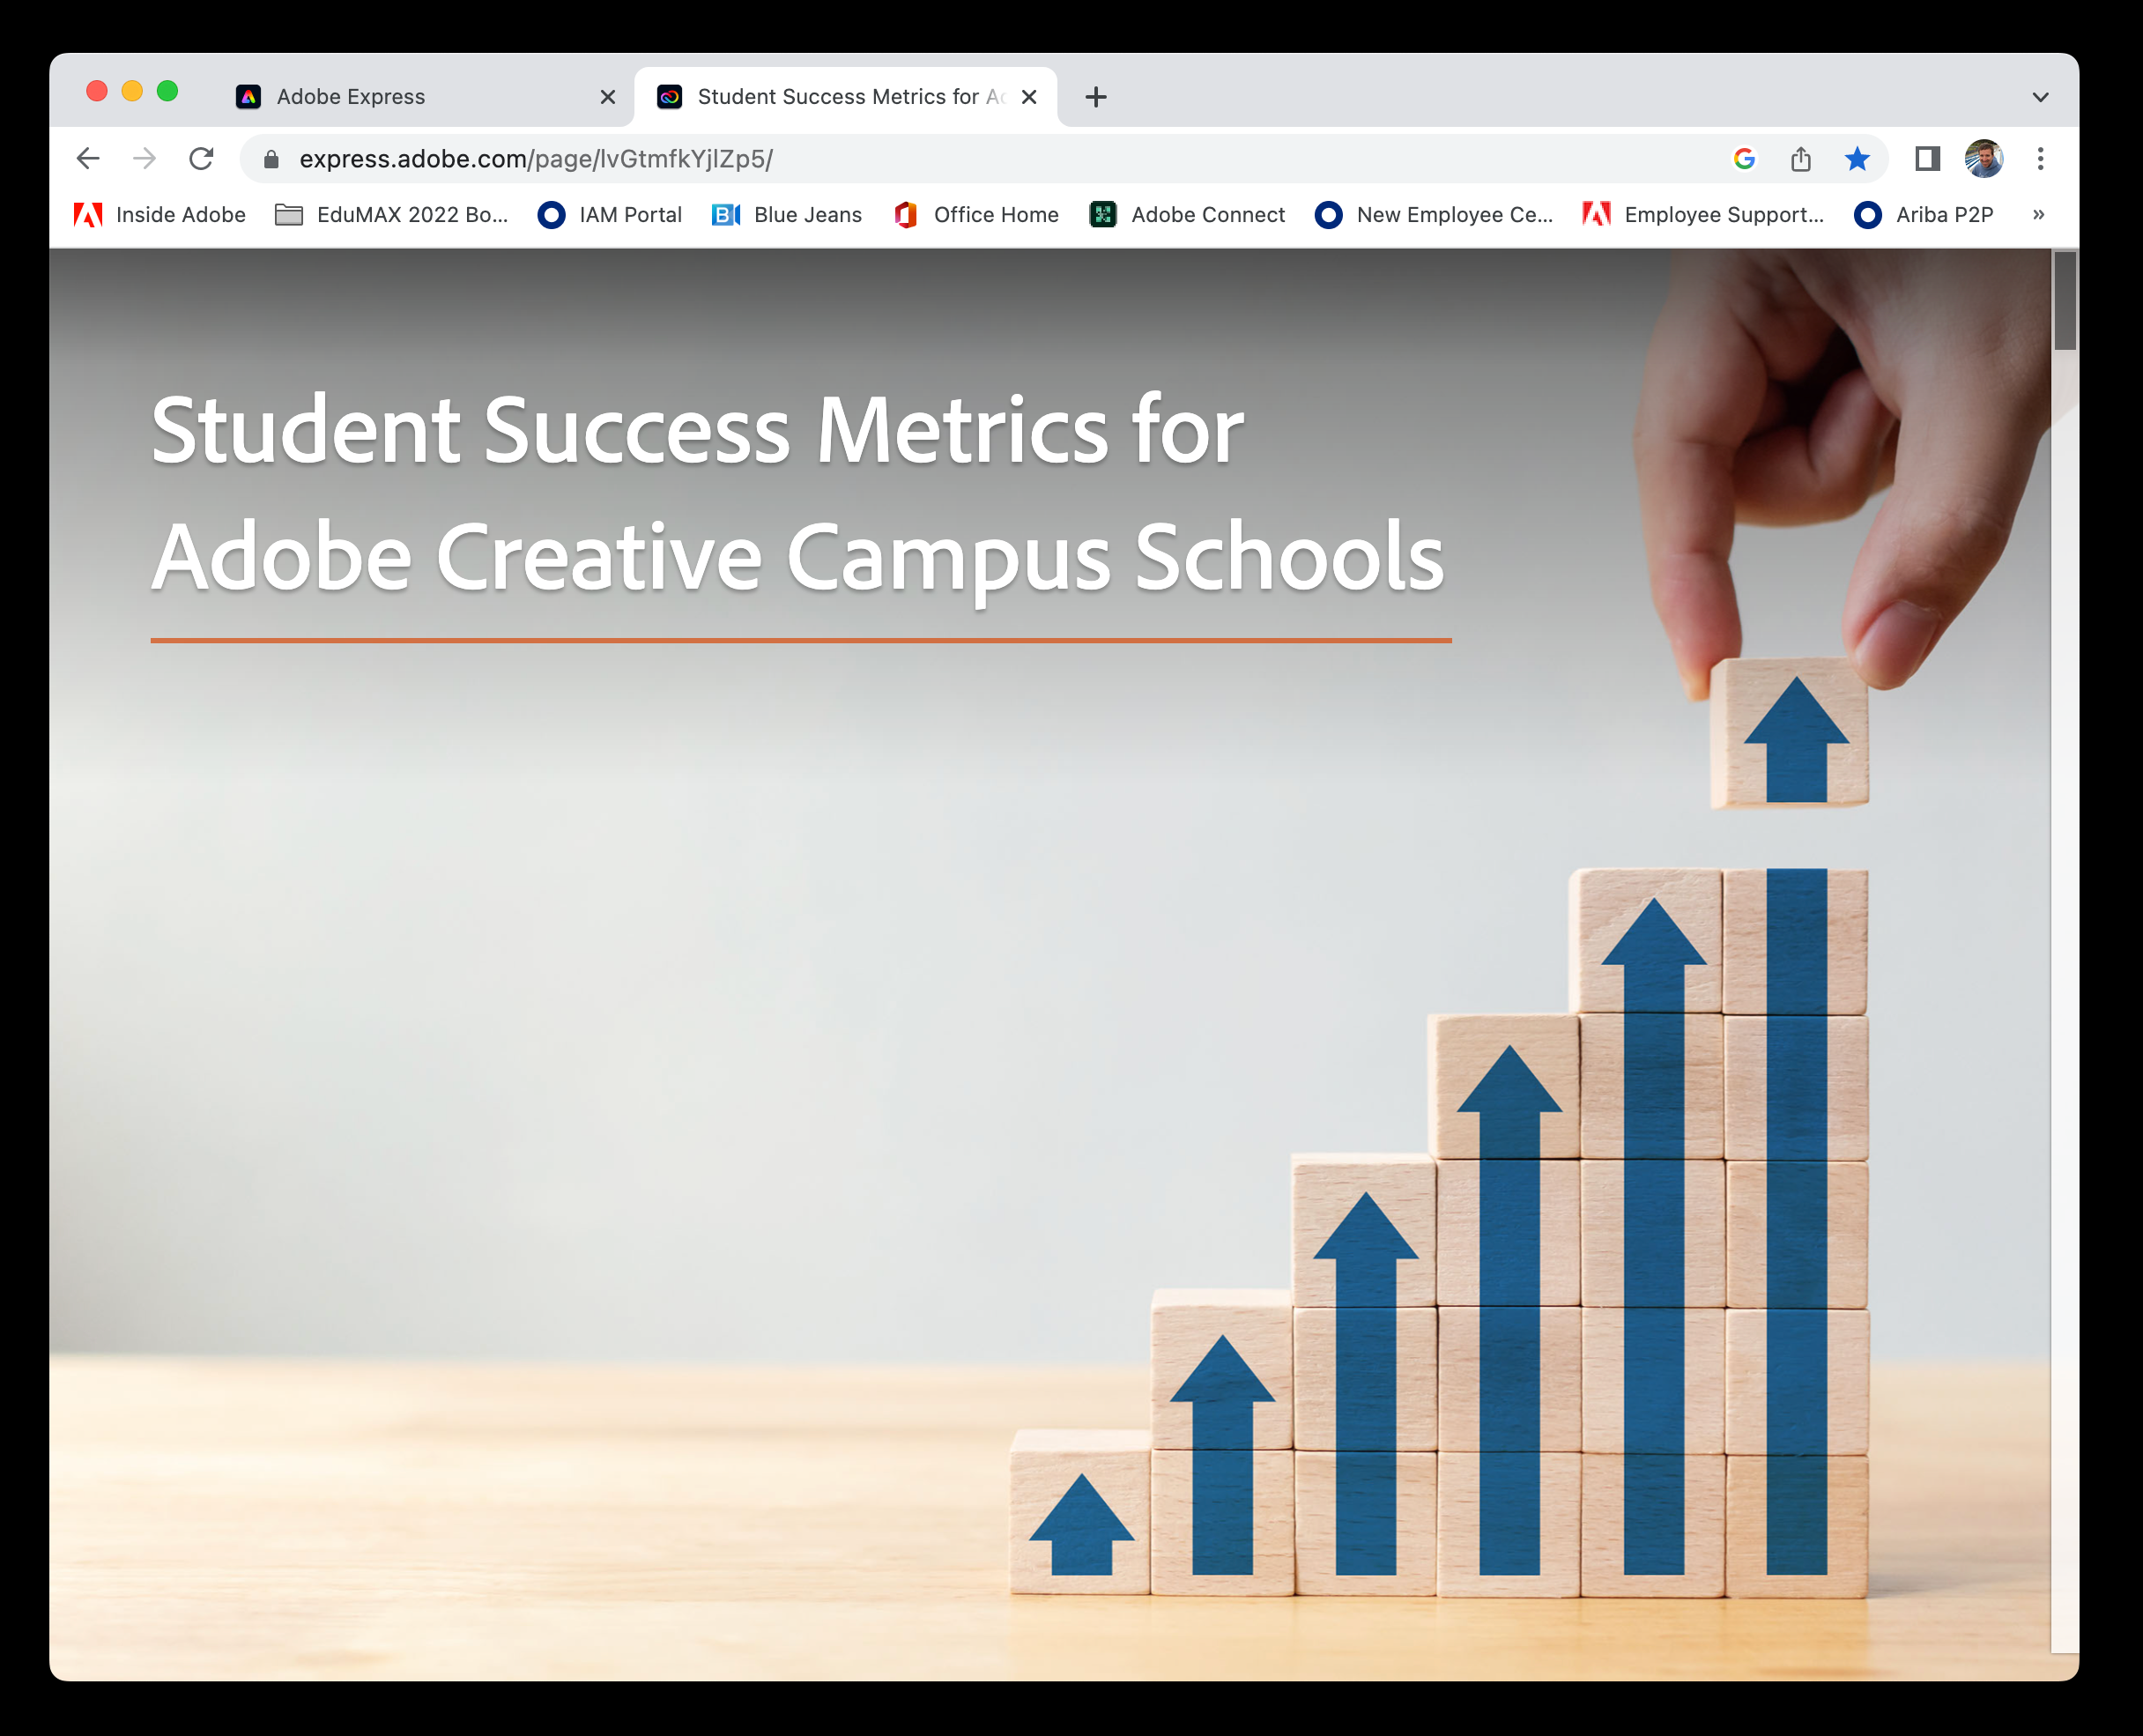The width and height of the screenshot is (2143, 1736).
Task: Toggle the browser side panel
Action: tap(1927, 158)
